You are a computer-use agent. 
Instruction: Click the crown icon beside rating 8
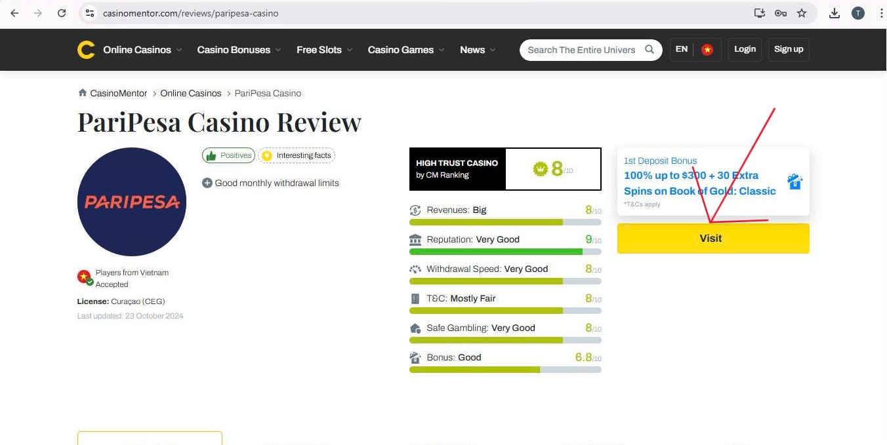(540, 169)
